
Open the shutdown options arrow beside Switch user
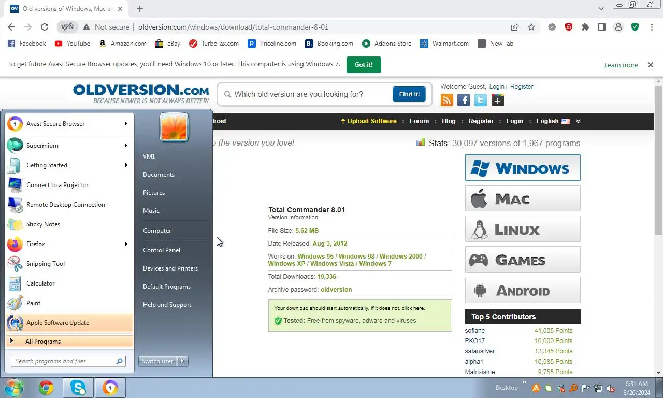click(x=182, y=361)
